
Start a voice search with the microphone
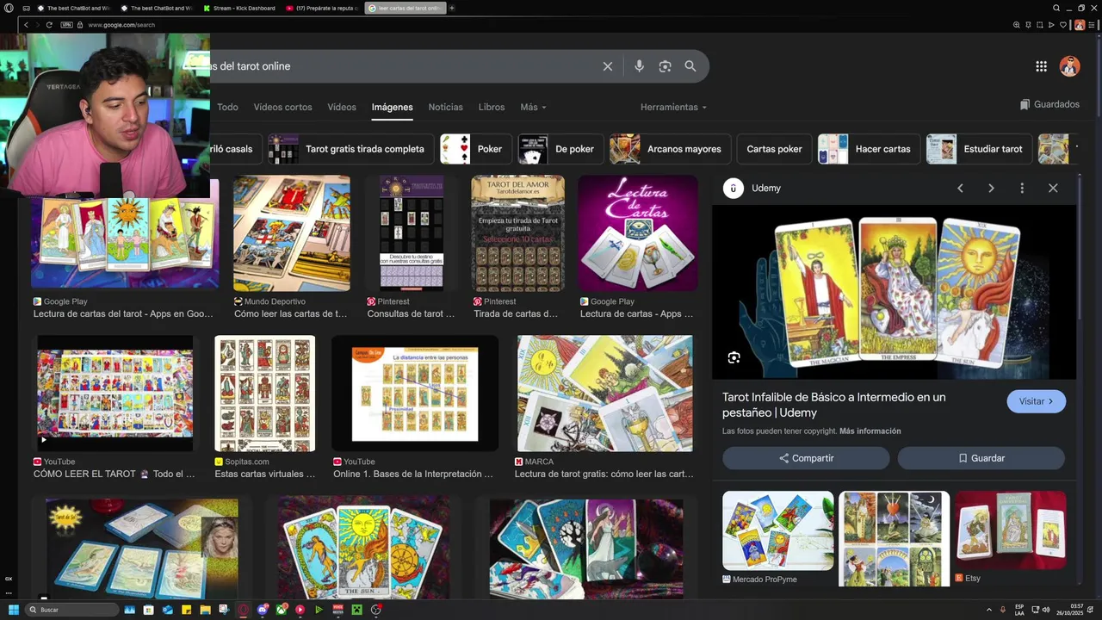tap(639, 66)
